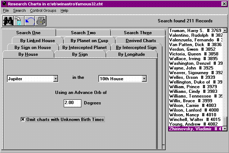Open the 10th House dropdown
229x153 pixels.
coord(144,78)
